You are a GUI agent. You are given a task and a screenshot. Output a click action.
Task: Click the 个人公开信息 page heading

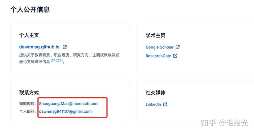coord(30,9)
